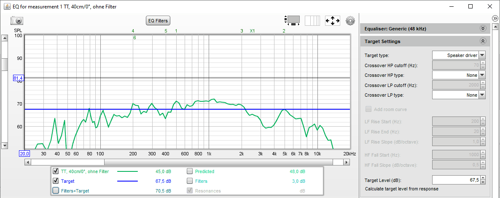This screenshot has height=198, width=500.
Task: Maximize the EQ window
Action: pyautogui.click(x=470, y=6)
